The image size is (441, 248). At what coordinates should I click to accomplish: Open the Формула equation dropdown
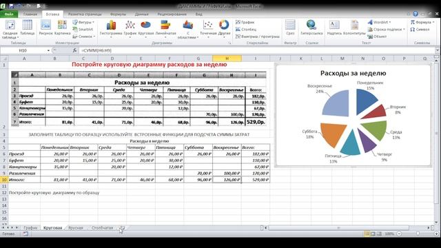pos(422,22)
